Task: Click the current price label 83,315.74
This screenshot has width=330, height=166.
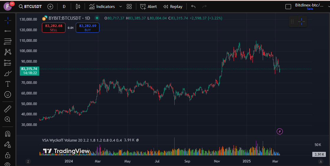Action: [29, 71]
